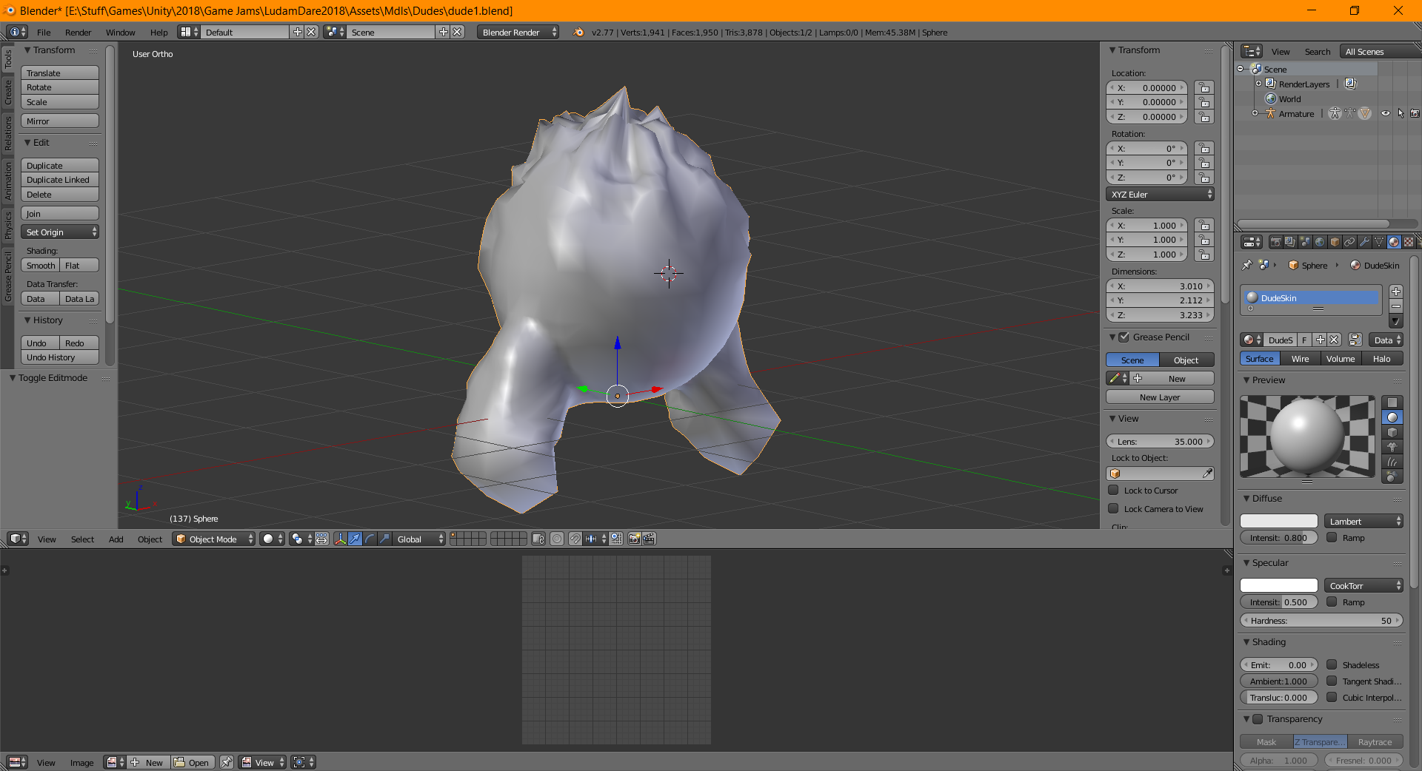
Task: Open the Object Mode dropdown
Action: [213, 539]
